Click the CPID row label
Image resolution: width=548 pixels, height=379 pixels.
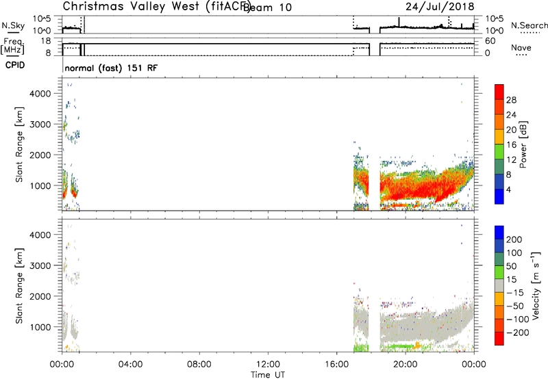15,65
